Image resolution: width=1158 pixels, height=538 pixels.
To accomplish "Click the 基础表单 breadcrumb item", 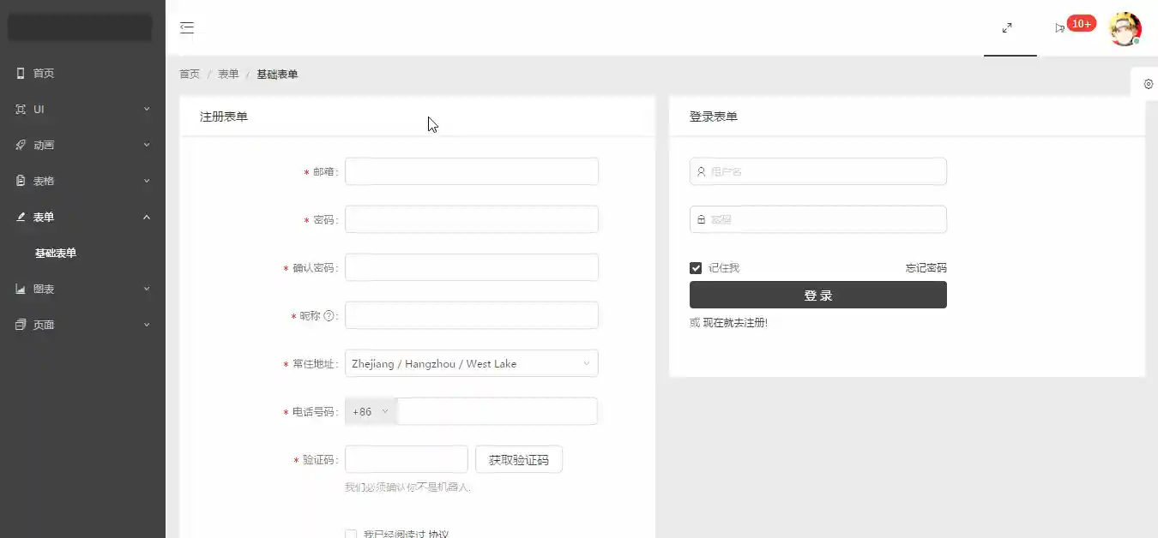I will click(277, 75).
